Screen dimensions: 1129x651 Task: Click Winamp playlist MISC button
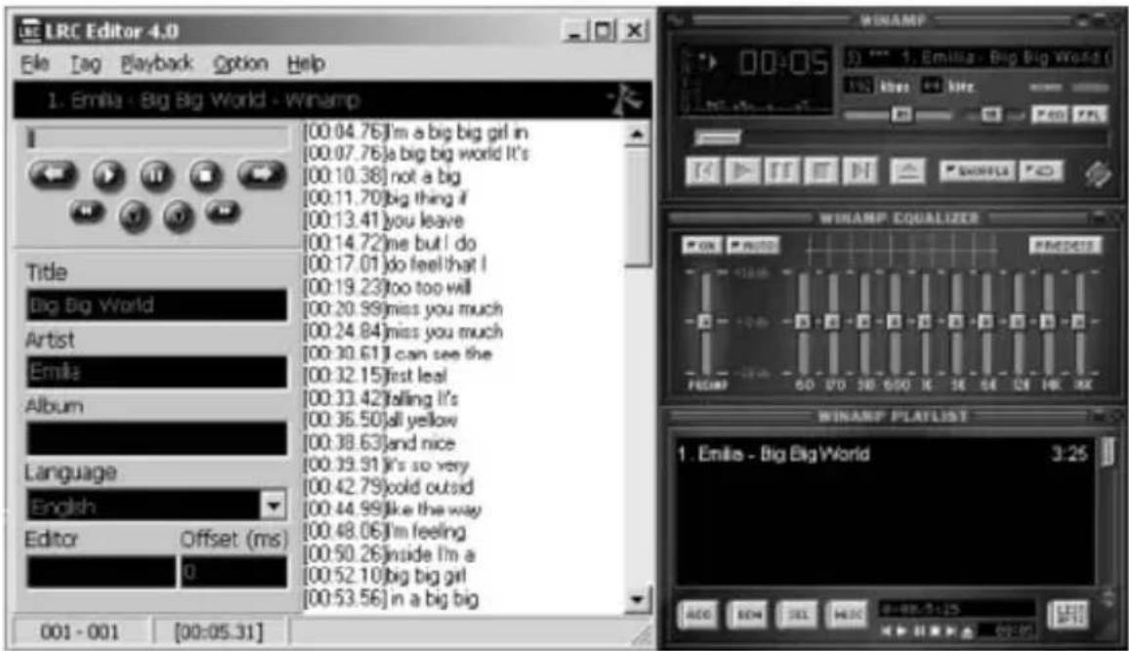coord(847,615)
